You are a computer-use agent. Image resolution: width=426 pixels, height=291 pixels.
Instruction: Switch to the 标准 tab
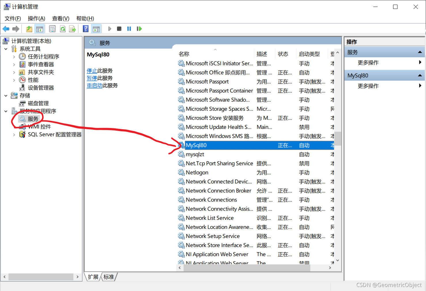[109, 277]
